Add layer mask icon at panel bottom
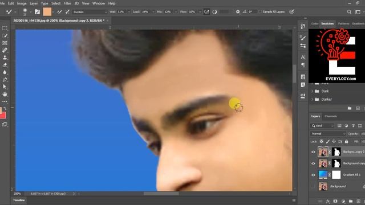The width and height of the screenshot is (365, 205). tap(335, 201)
